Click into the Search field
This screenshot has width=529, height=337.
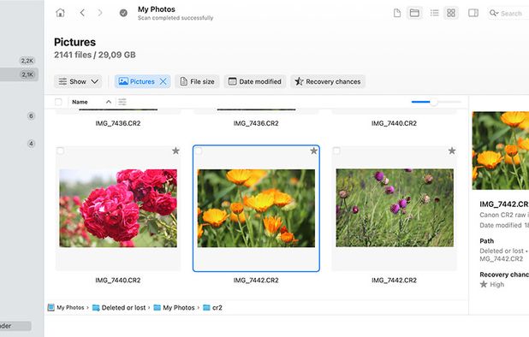(x=508, y=14)
